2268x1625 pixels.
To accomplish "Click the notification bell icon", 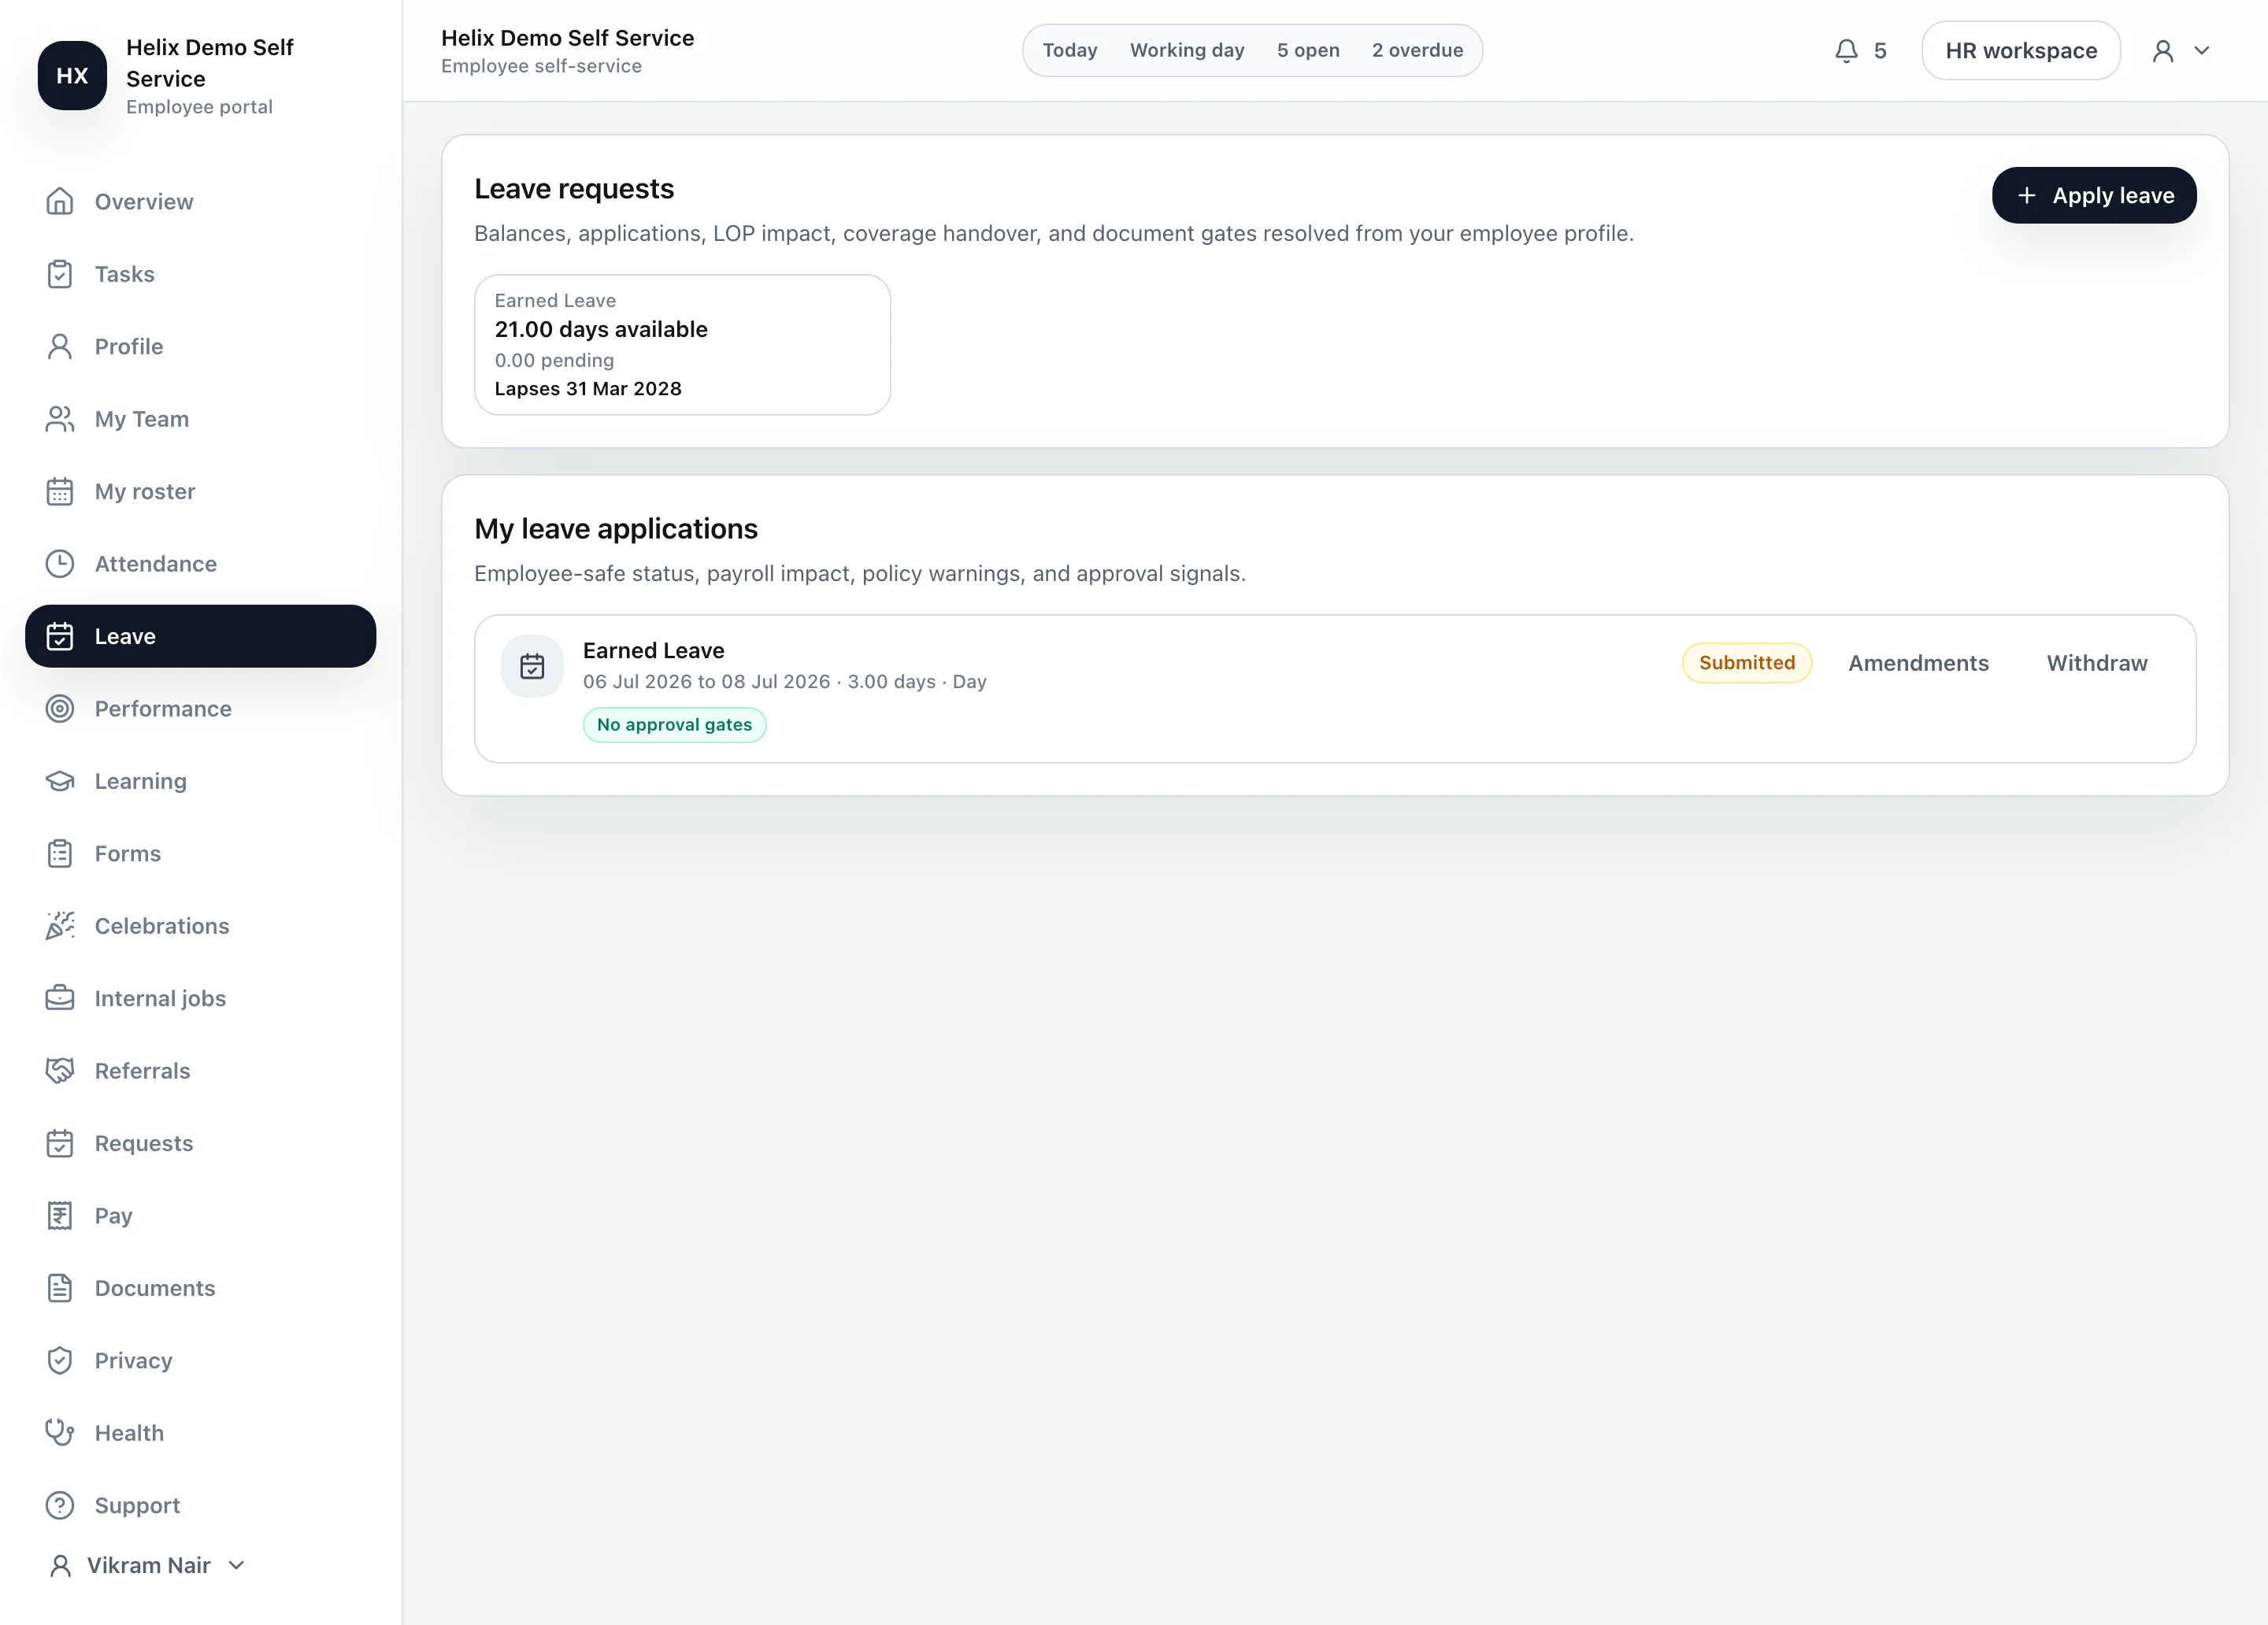I will 1846,51.
